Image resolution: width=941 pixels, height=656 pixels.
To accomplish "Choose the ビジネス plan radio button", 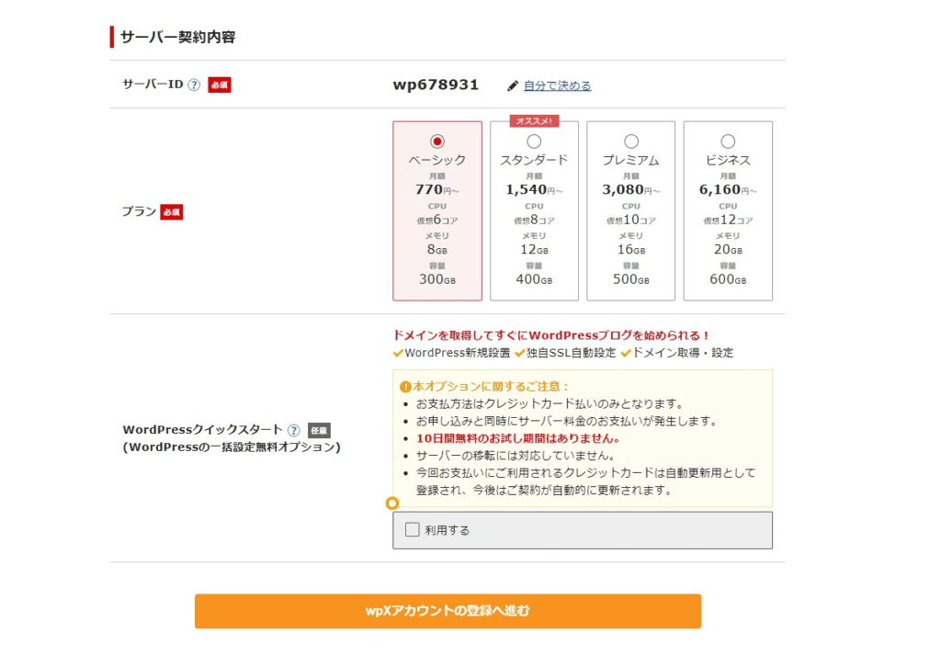I will 728,141.
